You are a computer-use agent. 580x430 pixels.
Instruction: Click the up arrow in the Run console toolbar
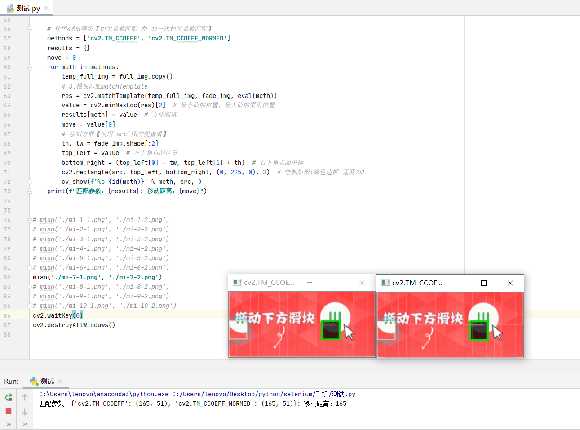(x=25, y=397)
